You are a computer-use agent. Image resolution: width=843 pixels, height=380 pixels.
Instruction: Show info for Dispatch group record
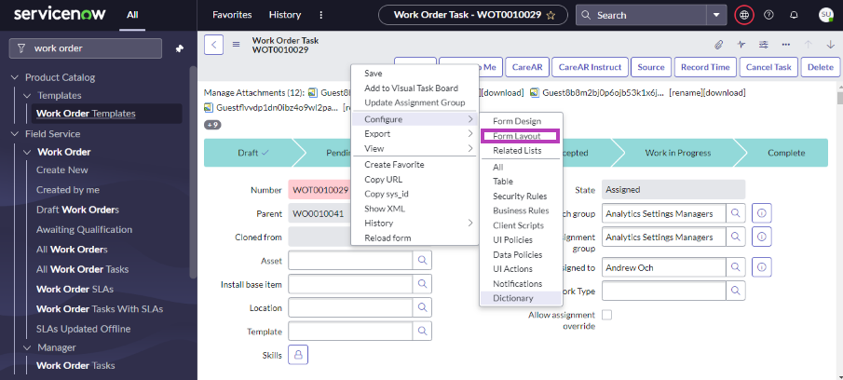click(x=761, y=213)
